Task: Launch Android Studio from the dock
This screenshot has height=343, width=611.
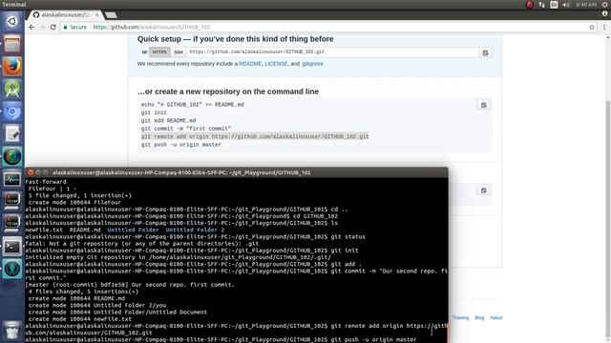Action: pos(12,89)
